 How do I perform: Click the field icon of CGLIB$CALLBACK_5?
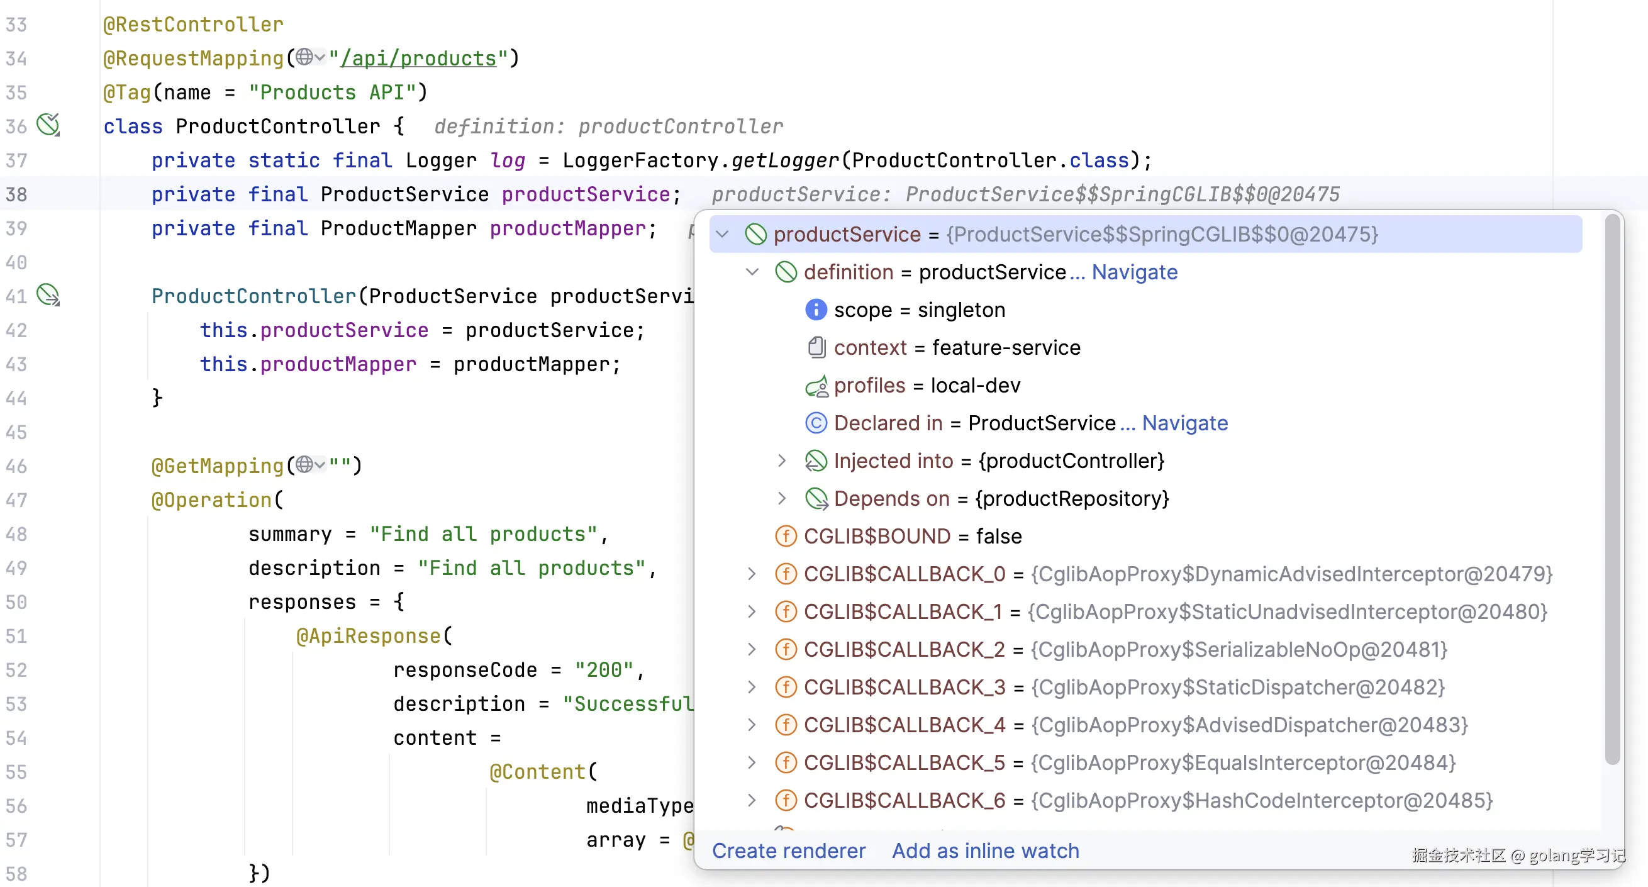coord(786,763)
